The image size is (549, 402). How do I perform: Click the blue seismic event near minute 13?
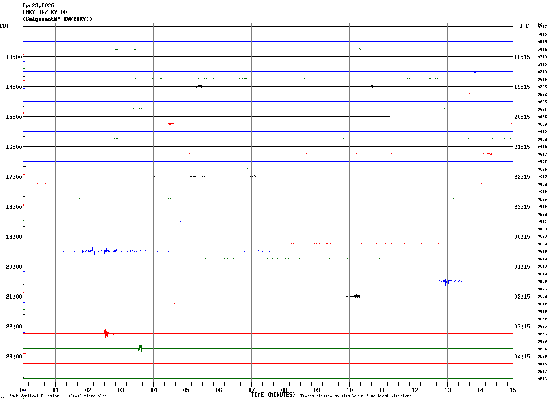point(449,281)
